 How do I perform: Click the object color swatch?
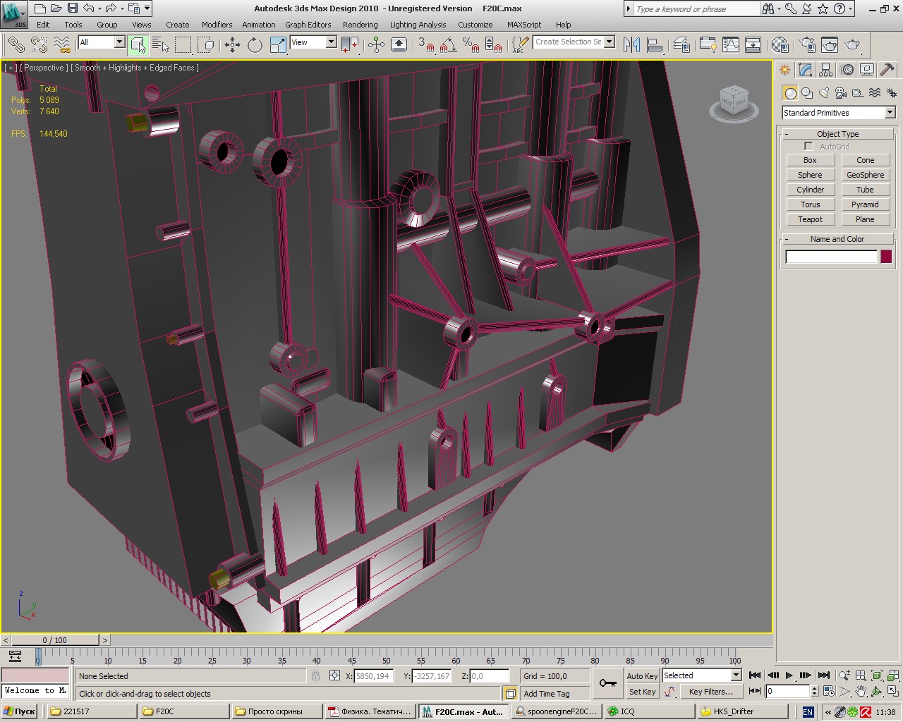tap(886, 257)
